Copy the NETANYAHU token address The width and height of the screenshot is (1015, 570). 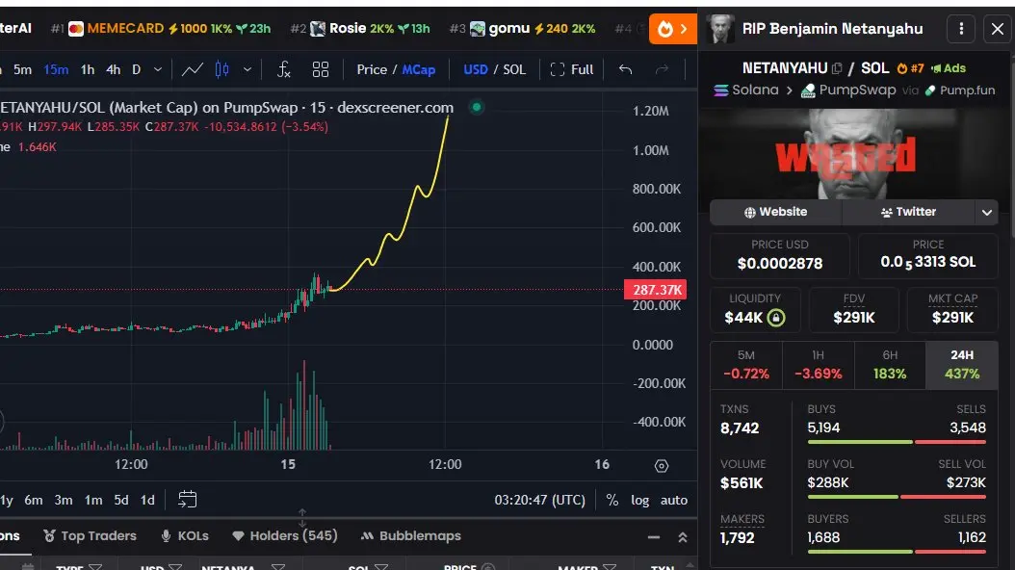pyautogui.click(x=837, y=68)
